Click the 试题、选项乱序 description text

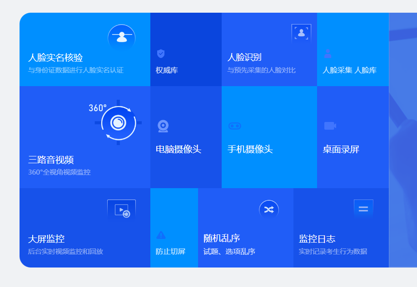coord(229,252)
